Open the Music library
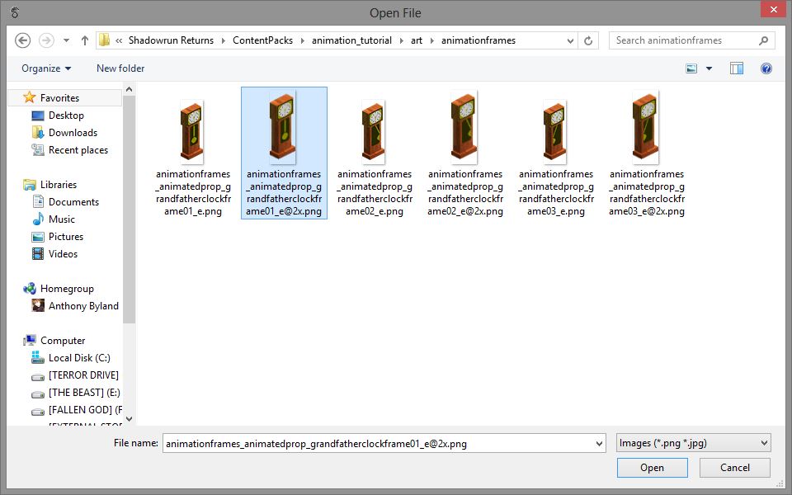 pyautogui.click(x=61, y=219)
